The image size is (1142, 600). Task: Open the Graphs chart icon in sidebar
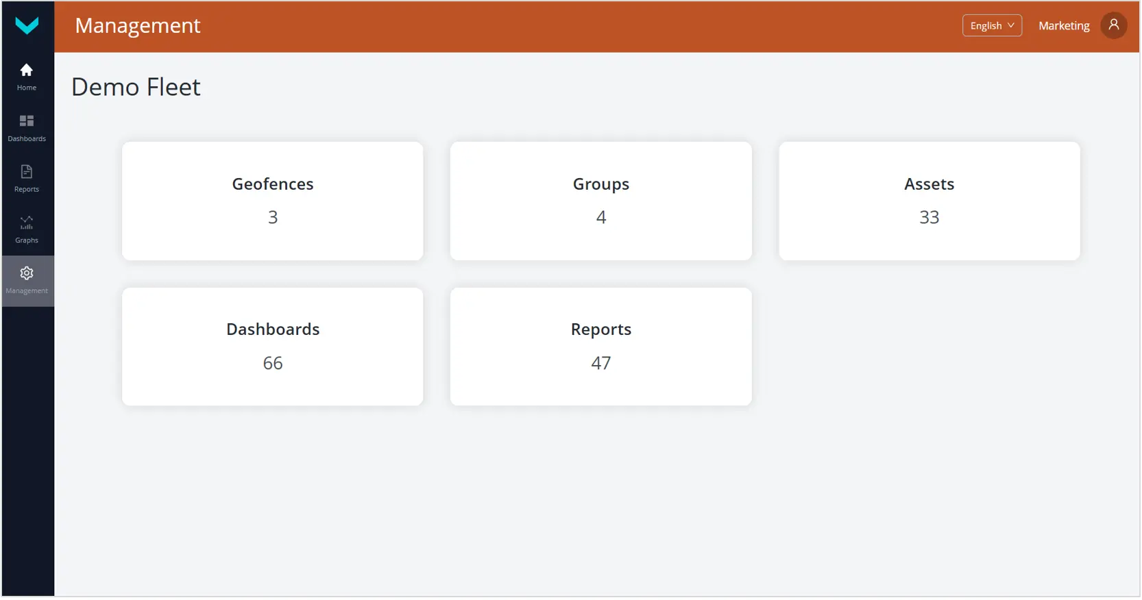pyautogui.click(x=27, y=223)
